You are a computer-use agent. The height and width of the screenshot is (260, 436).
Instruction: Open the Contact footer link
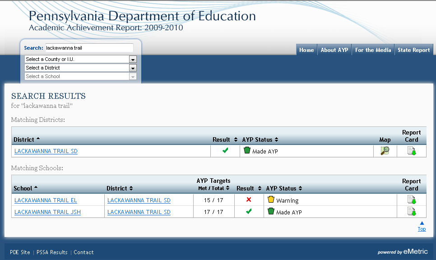click(x=83, y=252)
